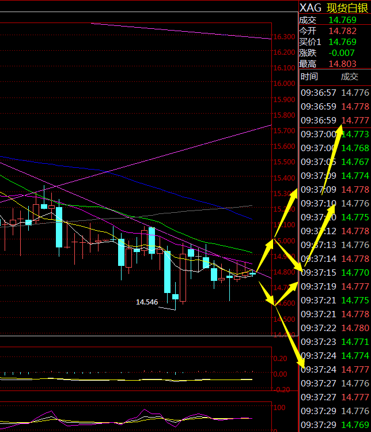Click the 15.900 price axis label
The width and height of the screenshot is (371, 432).
click(x=284, y=99)
